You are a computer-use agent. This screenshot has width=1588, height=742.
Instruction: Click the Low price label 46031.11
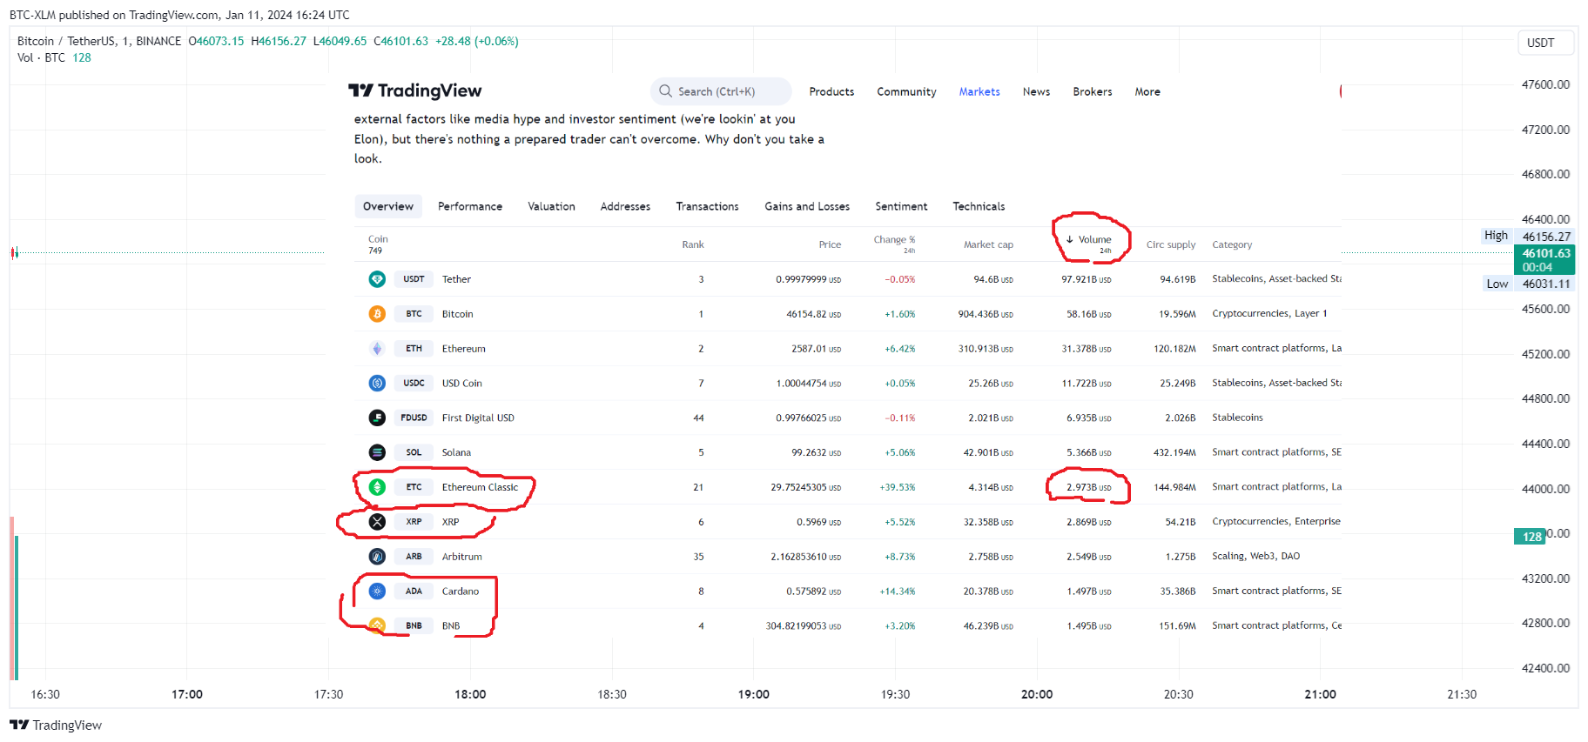[1546, 284]
